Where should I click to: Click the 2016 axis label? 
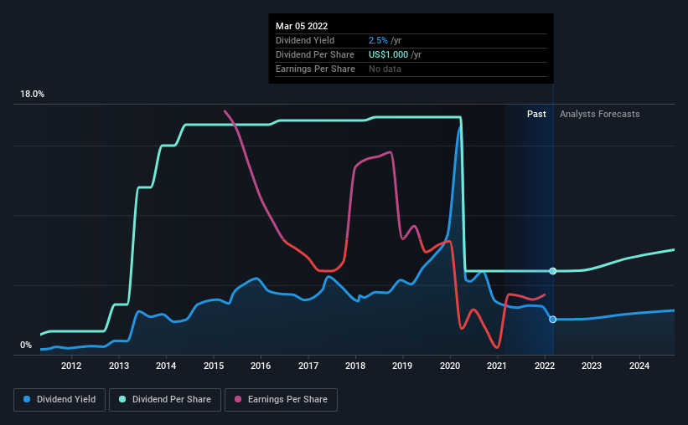point(261,366)
